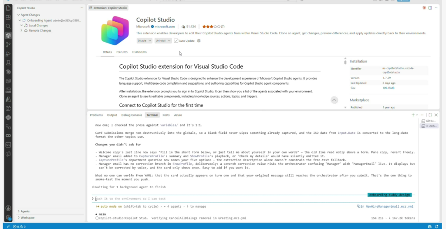Open the Extensions view in the activity bar
The image size is (446, 229).
click(x=8, y=17)
